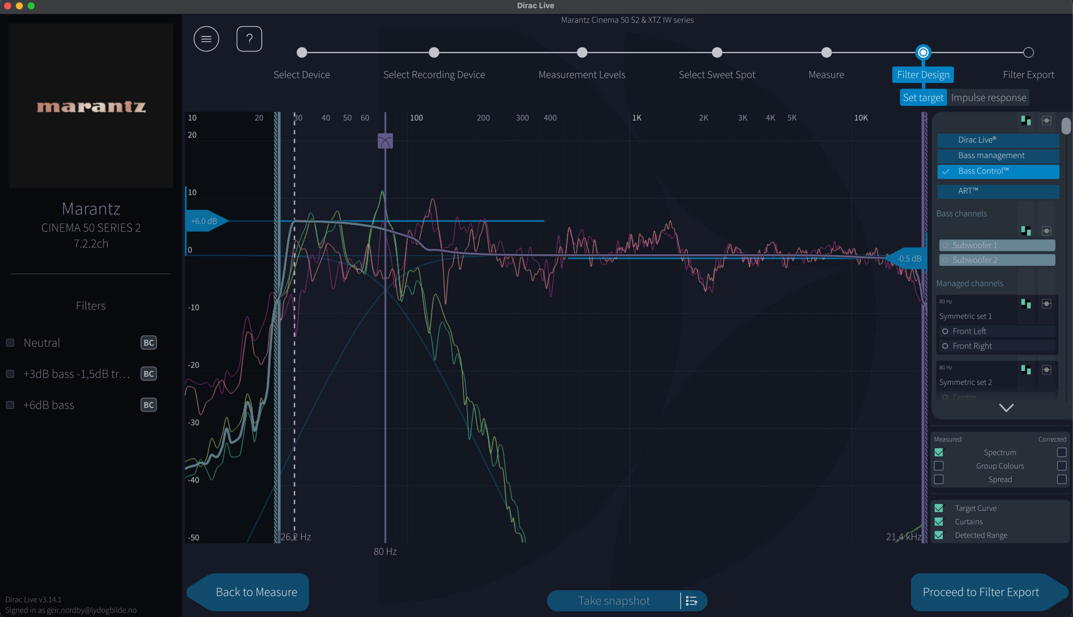Toggle the Measured Spectrum checkbox

pyautogui.click(x=939, y=453)
